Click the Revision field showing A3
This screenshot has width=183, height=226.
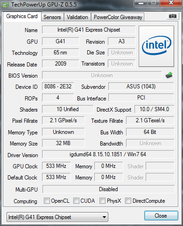pyautogui.click(x=121, y=41)
